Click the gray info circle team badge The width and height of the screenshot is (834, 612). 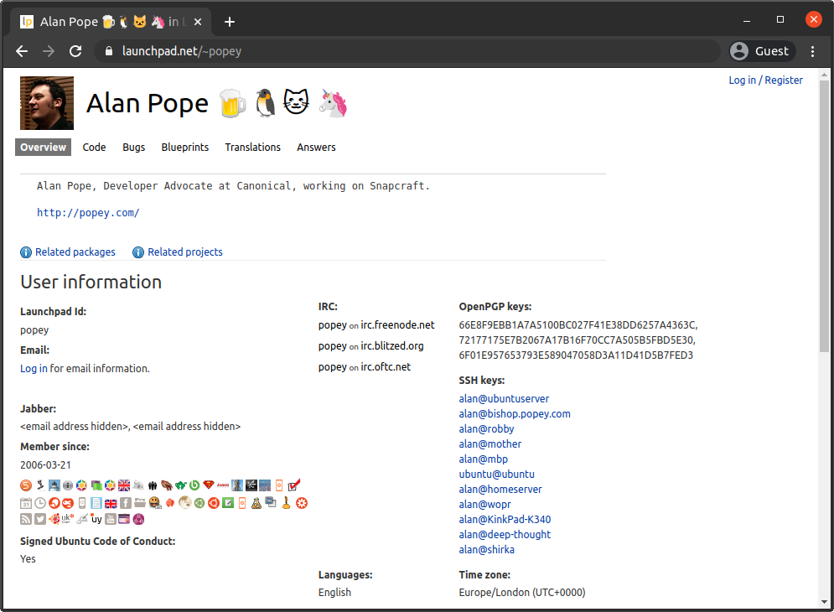[x=68, y=485]
